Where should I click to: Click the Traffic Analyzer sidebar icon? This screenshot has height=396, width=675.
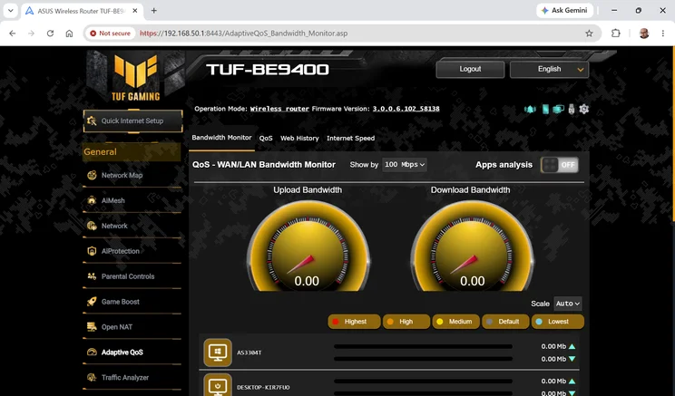[x=92, y=378]
